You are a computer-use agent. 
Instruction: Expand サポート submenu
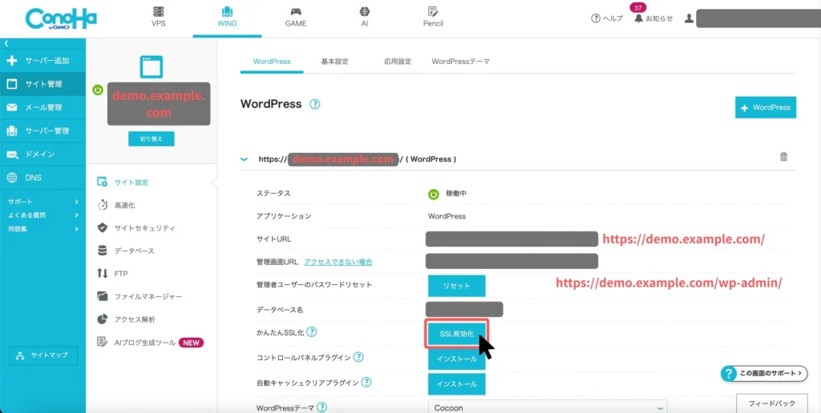(43, 202)
